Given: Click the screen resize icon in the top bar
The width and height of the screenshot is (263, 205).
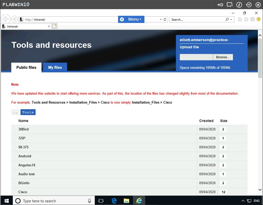Looking at the screenshot, I should (230, 5).
